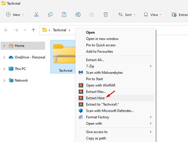Open the 7-Zip submenu
The image size is (188, 142).
[115, 66]
